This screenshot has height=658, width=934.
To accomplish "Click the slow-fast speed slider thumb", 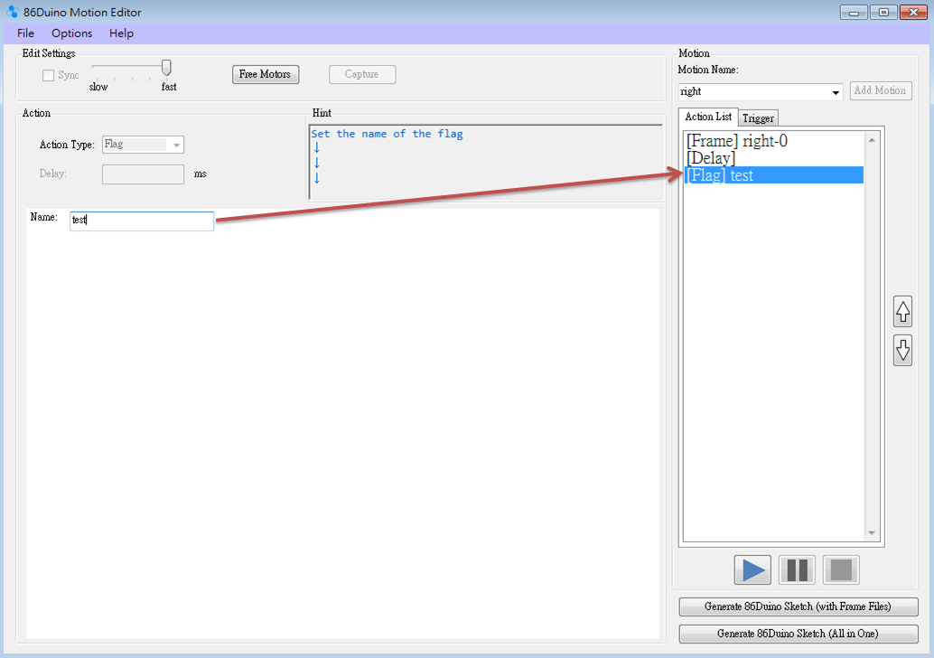I will coord(166,68).
